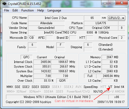Click the copyright hiyohiyo text
The image size is (129, 109).
[x=28, y=102]
